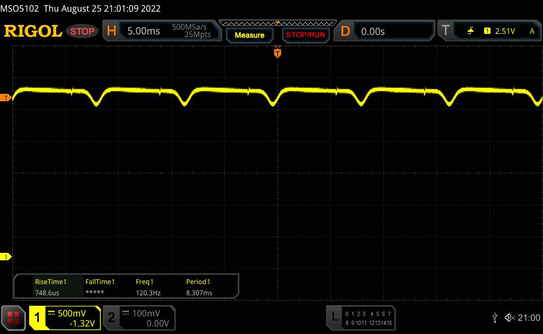This screenshot has width=543, height=334.
Task: Click channel 2 DC coupling icon
Action: [126, 313]
